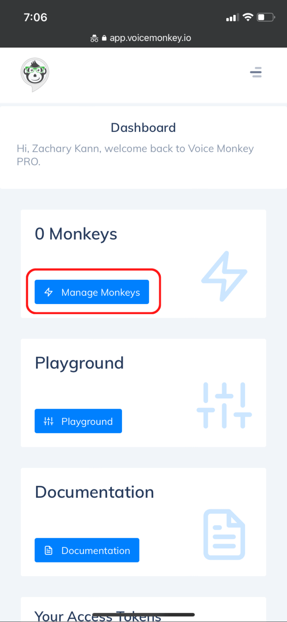Tap the battery indicator
Viewport: 287px width, 622px height.
click(265, 17)
